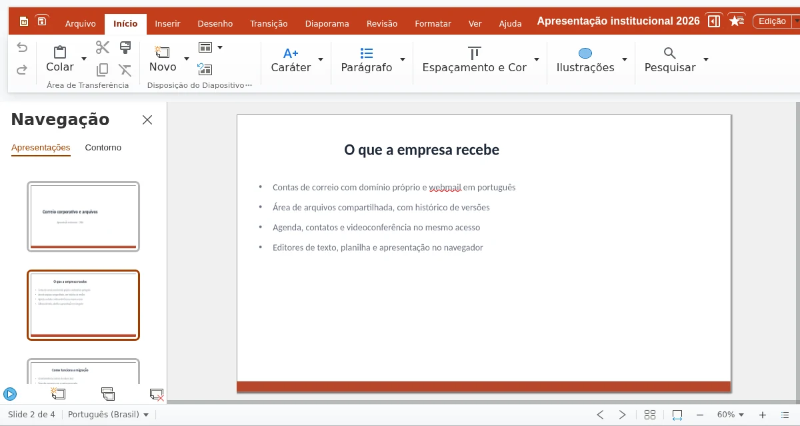Screen dimensions: 800x426
Task: Open more options in Disposição do Diapositivo
Action: [x=249, y=85]
